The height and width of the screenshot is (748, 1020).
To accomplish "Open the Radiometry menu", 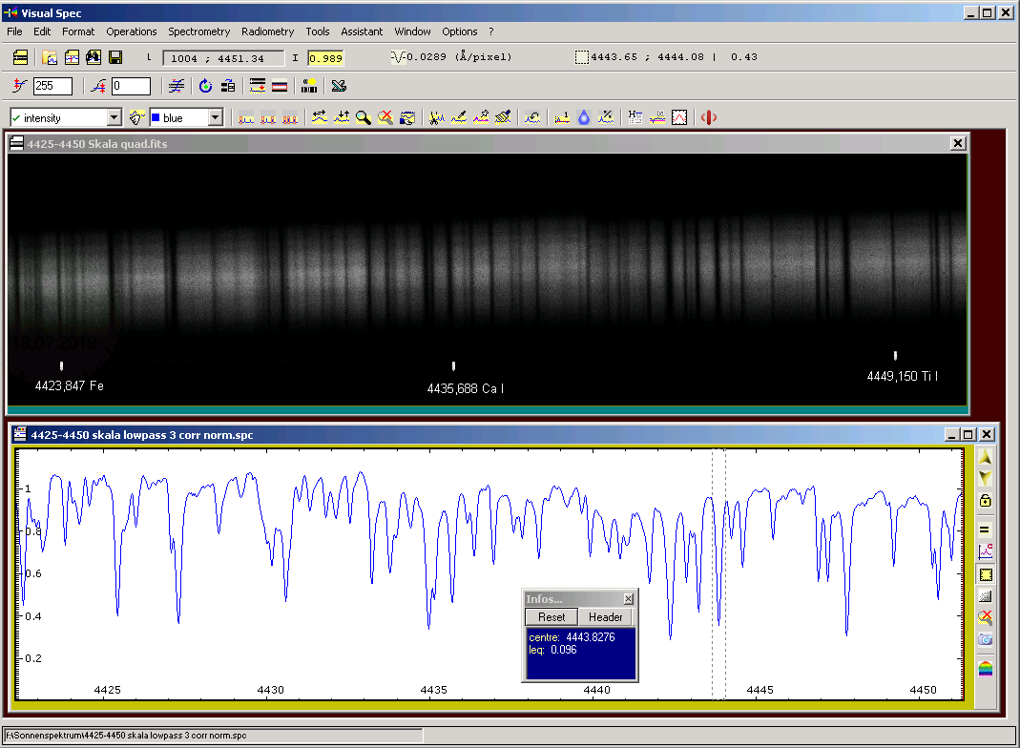I will 267,31.
